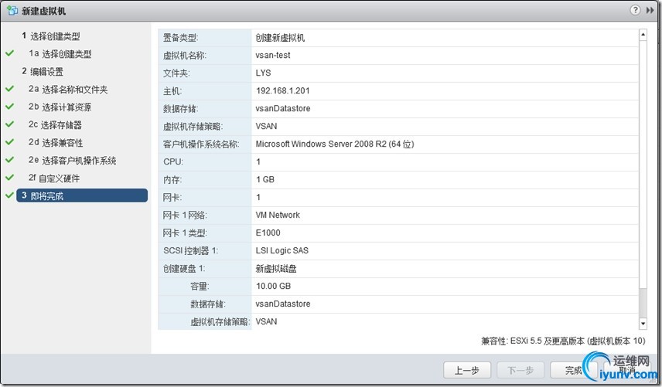Go to step 2b 选择计算资源

[60, 107]
